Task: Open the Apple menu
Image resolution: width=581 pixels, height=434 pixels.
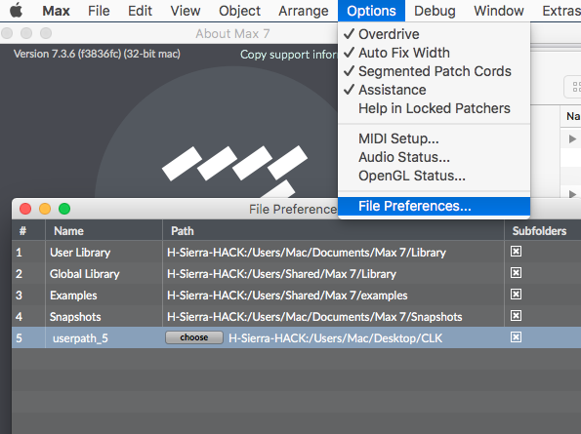Action: (x=16, y=11)
